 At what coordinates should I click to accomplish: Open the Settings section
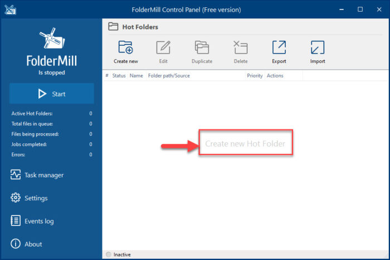click(x=29, y=198)
